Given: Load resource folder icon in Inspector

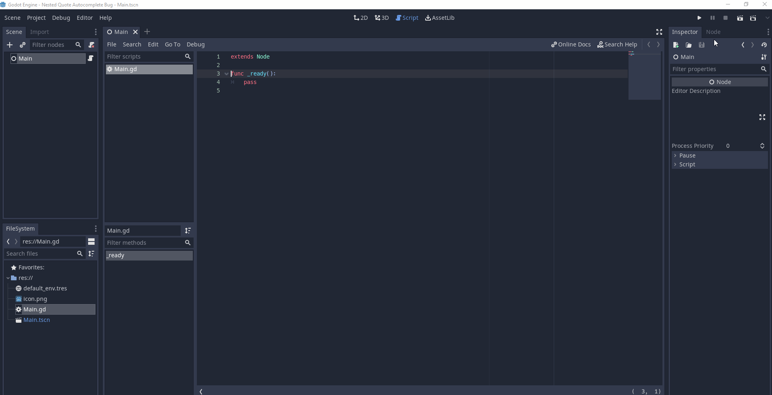Looking at the screenshot, I should [689, 45].
